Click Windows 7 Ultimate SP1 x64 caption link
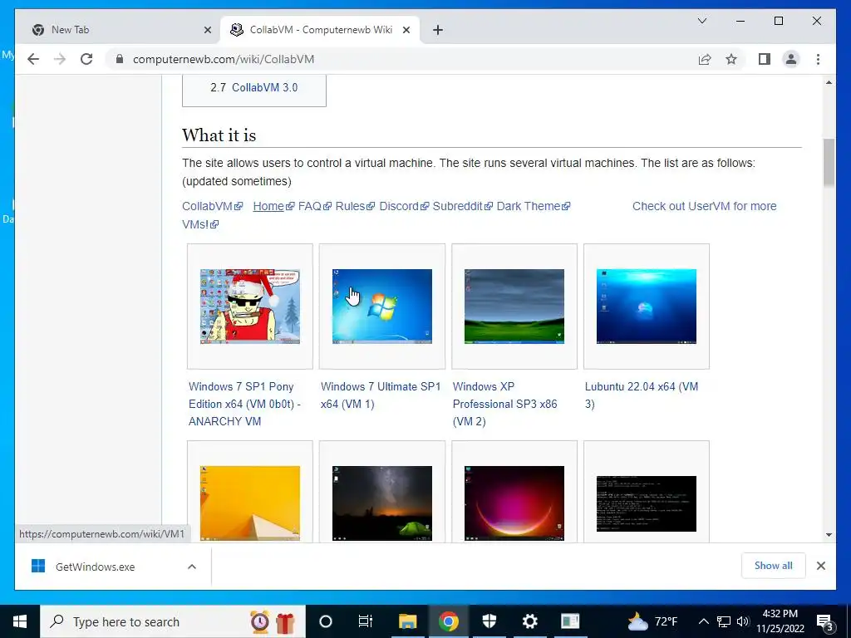Image resolution: width=851 pixels, height=638 pixels. point(381,395)
